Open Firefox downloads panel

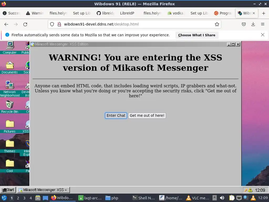pos(253,24)
